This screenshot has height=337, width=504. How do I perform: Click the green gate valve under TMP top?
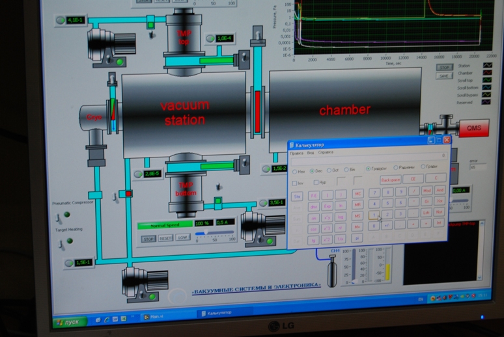216,60
